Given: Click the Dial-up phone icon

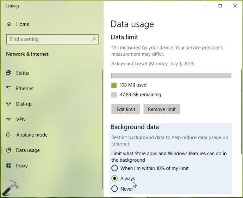Looking at the screenshot, I should pyautogui.click(x=8, y=103).
